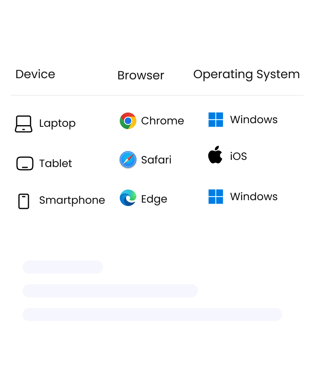Image resolution: width=313 pixels, height=366 pixels.
Task: Click the Apple logo beside iOS
Action: (215, 155)
